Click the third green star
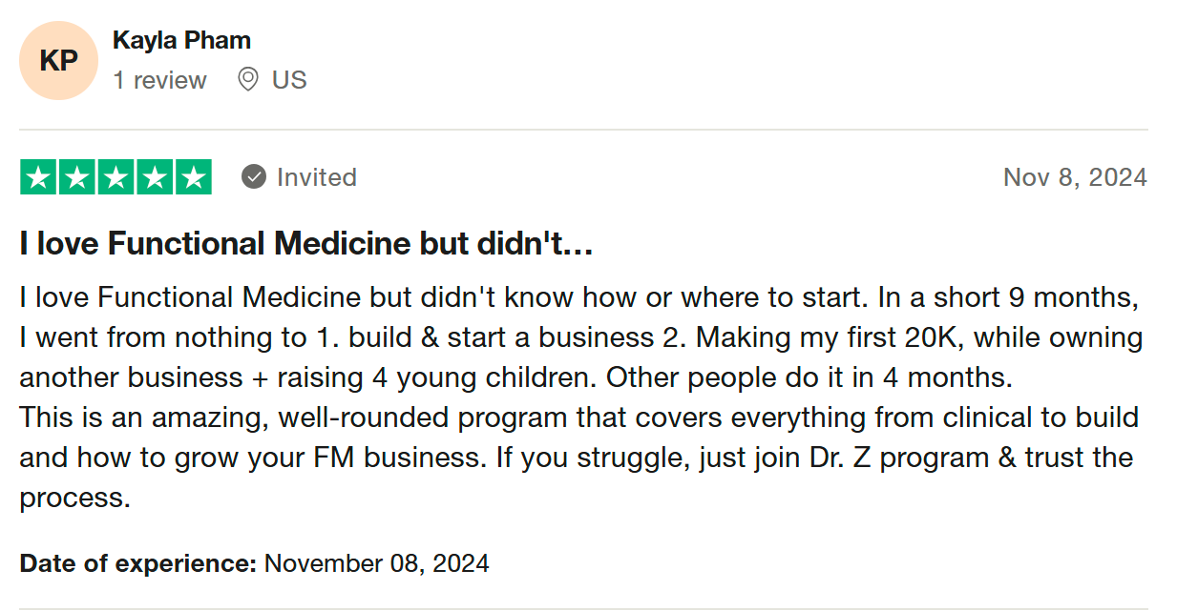 pyautogui.click(x=116, y=177)
